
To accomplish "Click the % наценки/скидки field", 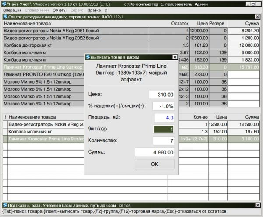I will 163,106.
